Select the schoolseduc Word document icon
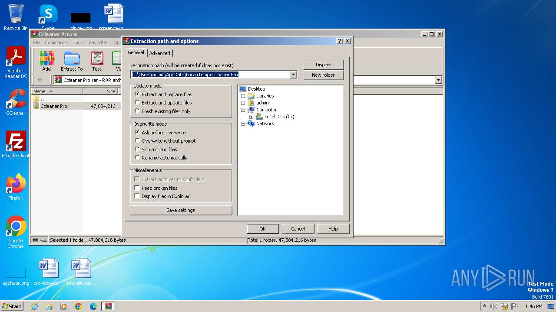Viewport: 556px width, 312px height. coord(81,272)
